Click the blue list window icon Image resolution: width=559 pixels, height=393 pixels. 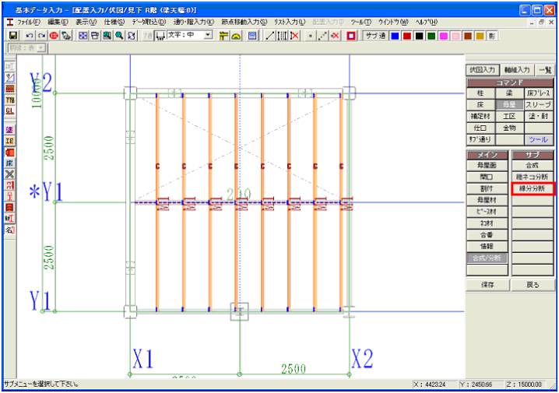252,36
